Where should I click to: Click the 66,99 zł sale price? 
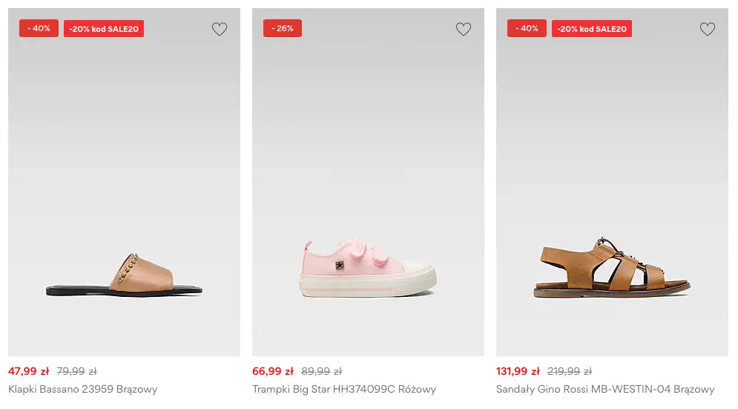273,371
